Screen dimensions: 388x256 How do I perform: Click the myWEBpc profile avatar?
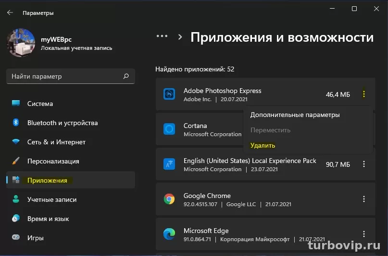click(x=21, y=43)
